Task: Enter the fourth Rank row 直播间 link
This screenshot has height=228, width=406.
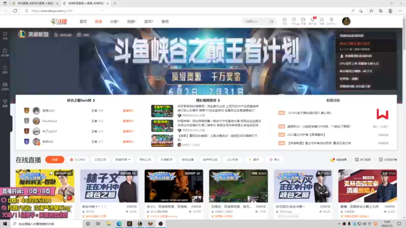Action: pyautogui.click(x=128, y=142)
